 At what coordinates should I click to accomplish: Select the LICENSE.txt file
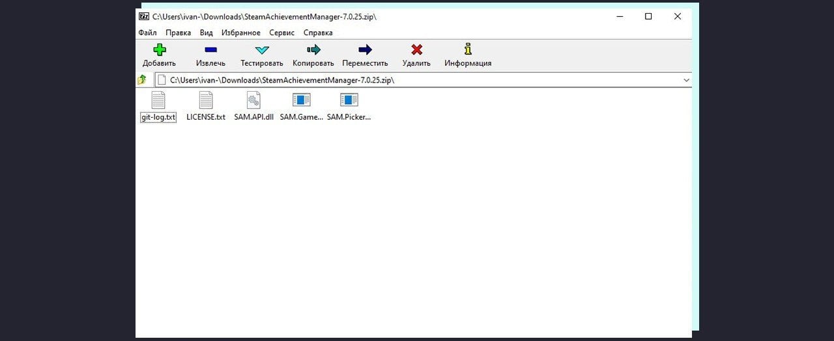click(206, 107)
